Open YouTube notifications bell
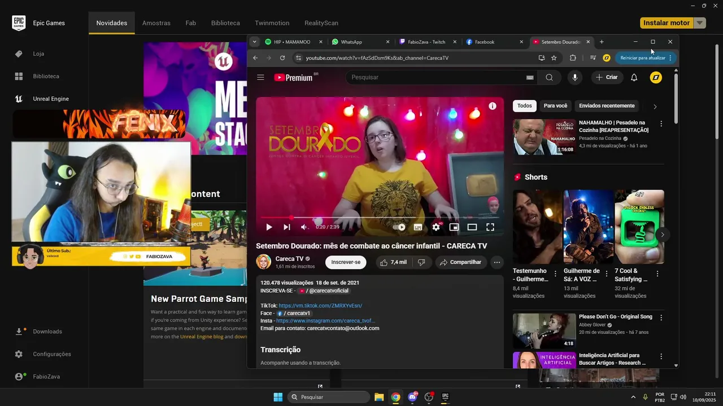Image resolution: width=723 pixels, height=406 pixels. point(634,77)
